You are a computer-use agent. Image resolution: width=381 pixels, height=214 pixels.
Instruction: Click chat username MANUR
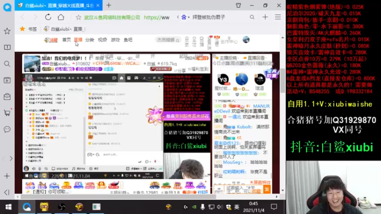pos(261,106)
